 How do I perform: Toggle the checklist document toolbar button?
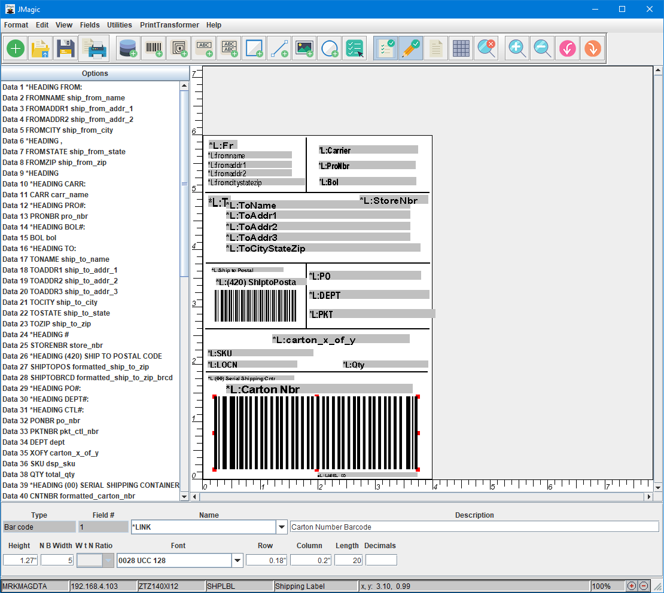385,48
